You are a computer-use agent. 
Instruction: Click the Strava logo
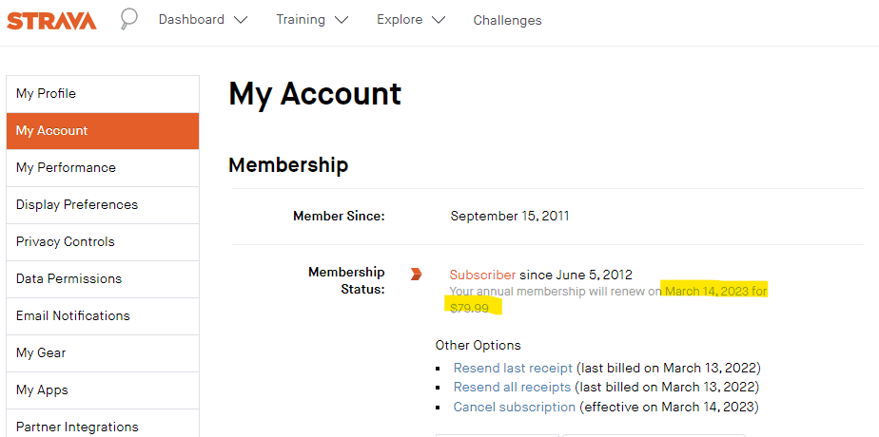51,21
